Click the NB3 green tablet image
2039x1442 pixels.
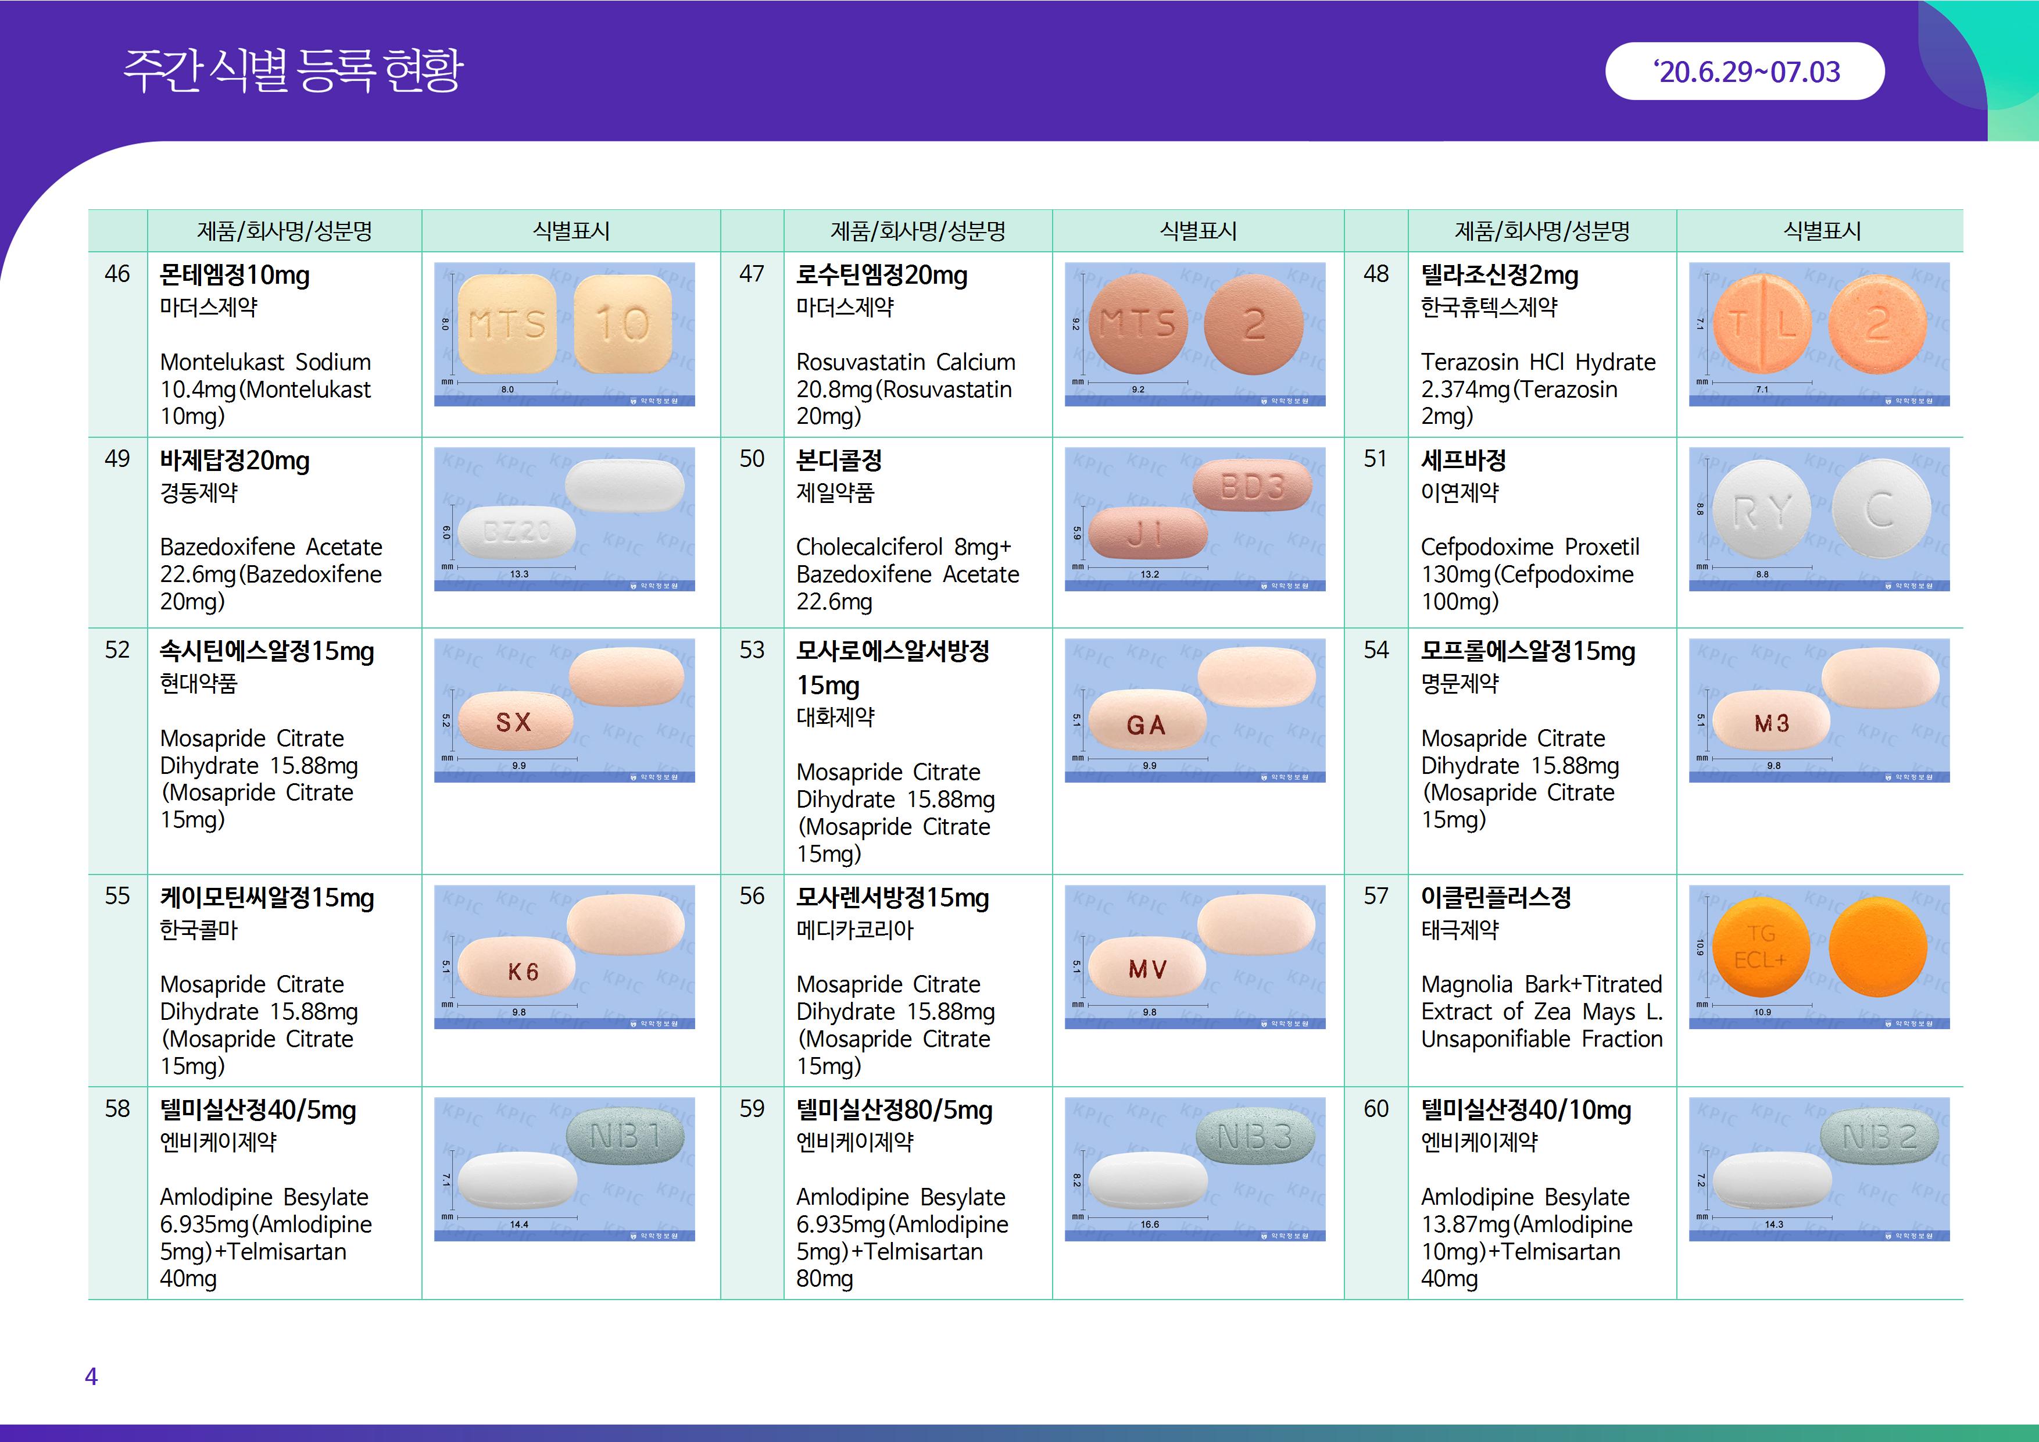coord(1194,1168)
